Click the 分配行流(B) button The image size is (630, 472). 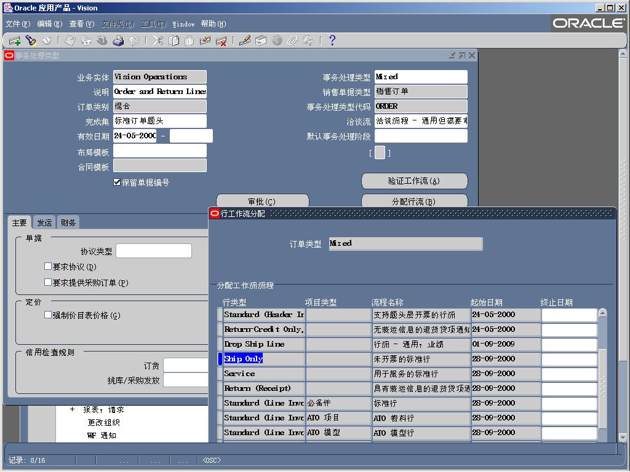point(414,201)
